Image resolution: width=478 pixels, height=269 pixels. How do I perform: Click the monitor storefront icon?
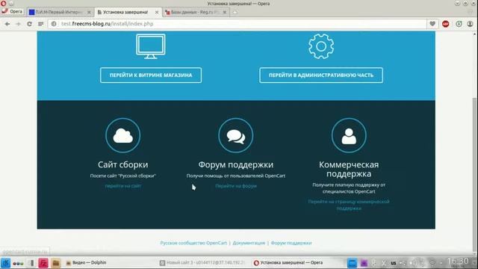pos(151,46)
